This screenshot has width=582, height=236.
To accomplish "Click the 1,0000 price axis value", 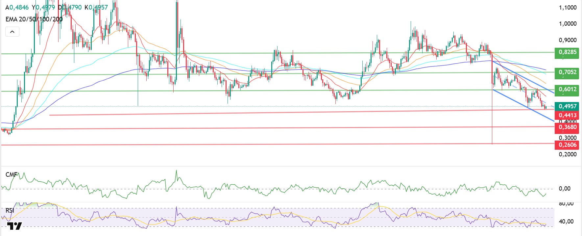I will (x=568, y=24).
